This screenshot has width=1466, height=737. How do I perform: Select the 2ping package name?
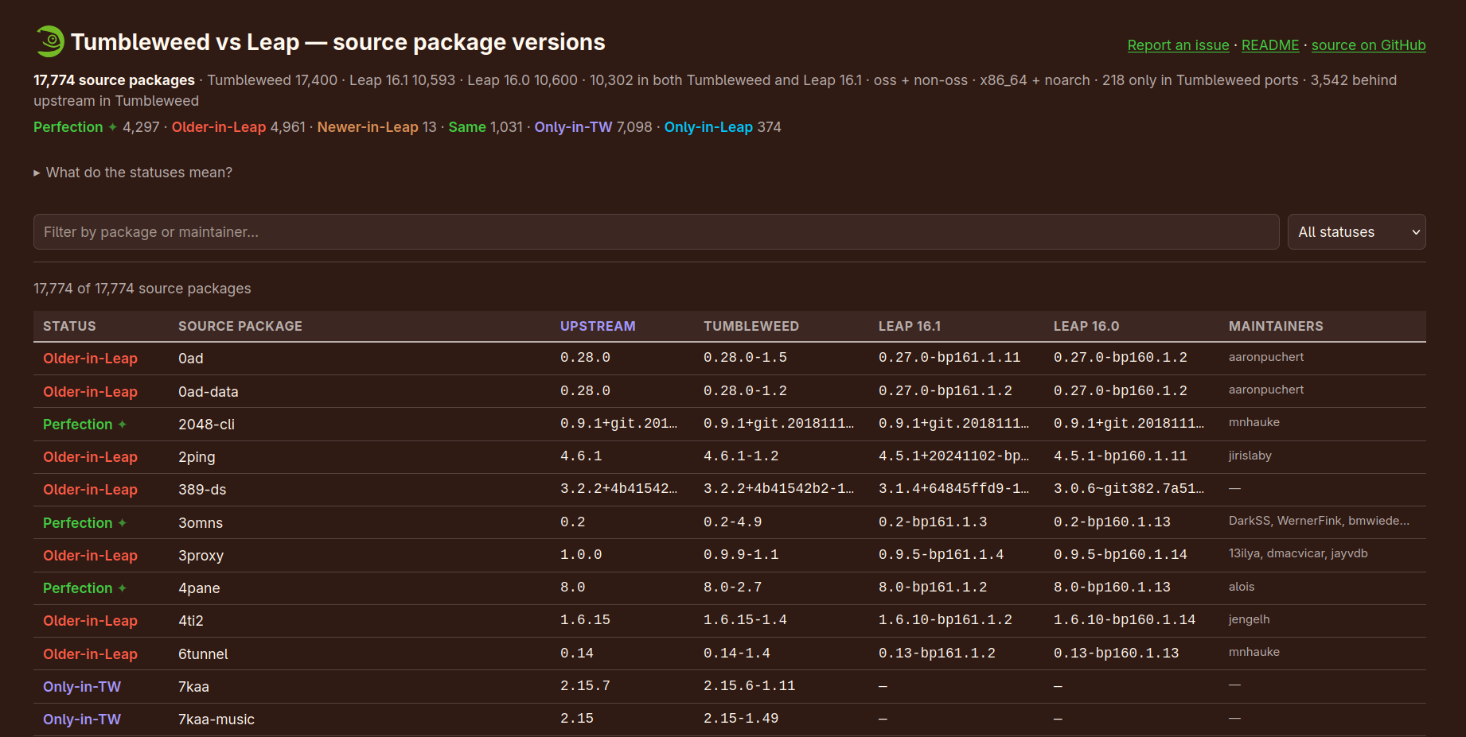pos(197,457)
